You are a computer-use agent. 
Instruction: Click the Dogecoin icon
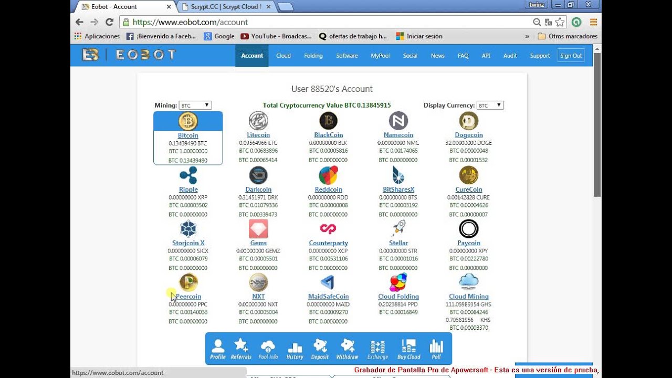469,121
